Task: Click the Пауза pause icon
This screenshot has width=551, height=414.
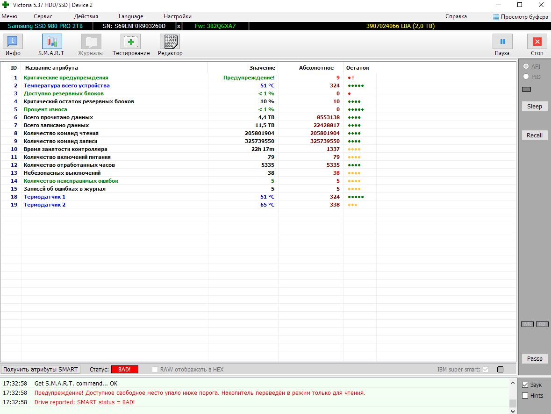Action: pyautogui.click(x=502, y=42)
